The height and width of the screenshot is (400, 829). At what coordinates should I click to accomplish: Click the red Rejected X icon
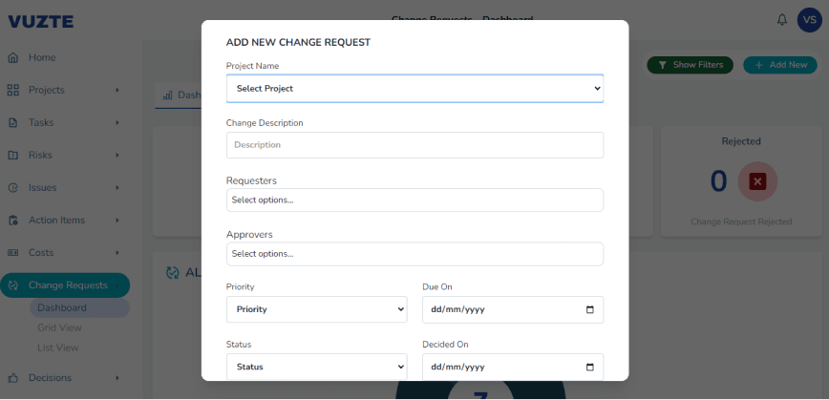[757, 181]
